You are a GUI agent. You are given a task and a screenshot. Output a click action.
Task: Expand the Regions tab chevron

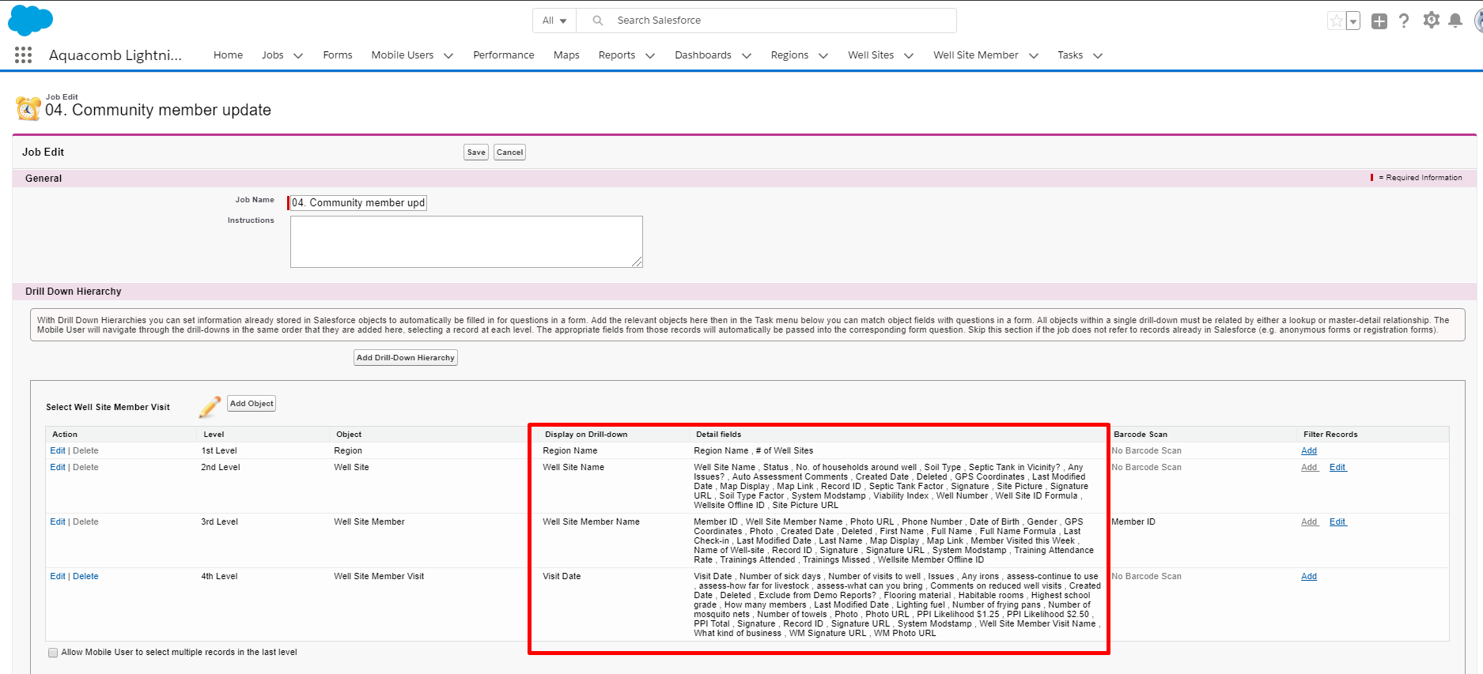(823, 55)
